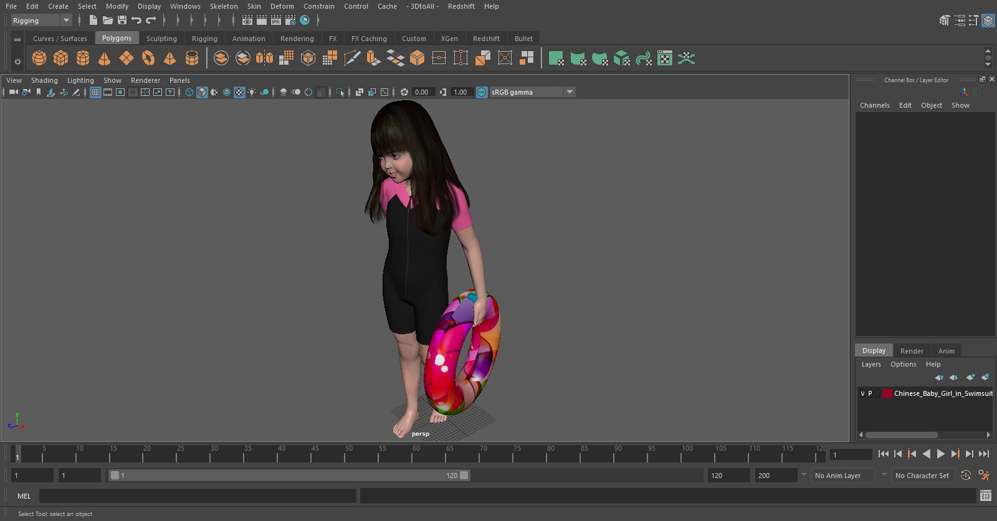The width and height of the screenshot is (997, 521).
Task: Create a polygon sphere from the shelf
Action: (39, 59)
